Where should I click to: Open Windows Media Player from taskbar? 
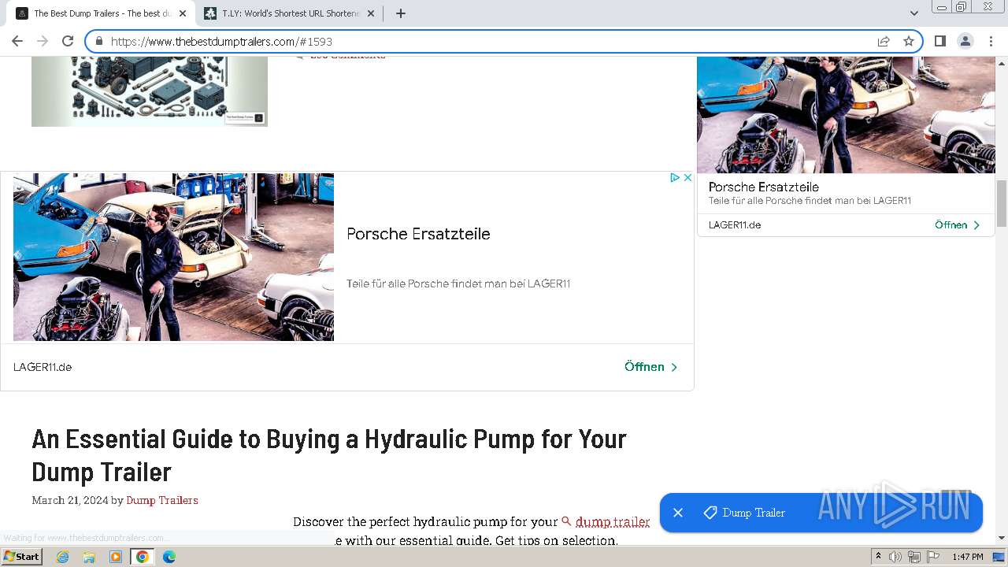116,557
